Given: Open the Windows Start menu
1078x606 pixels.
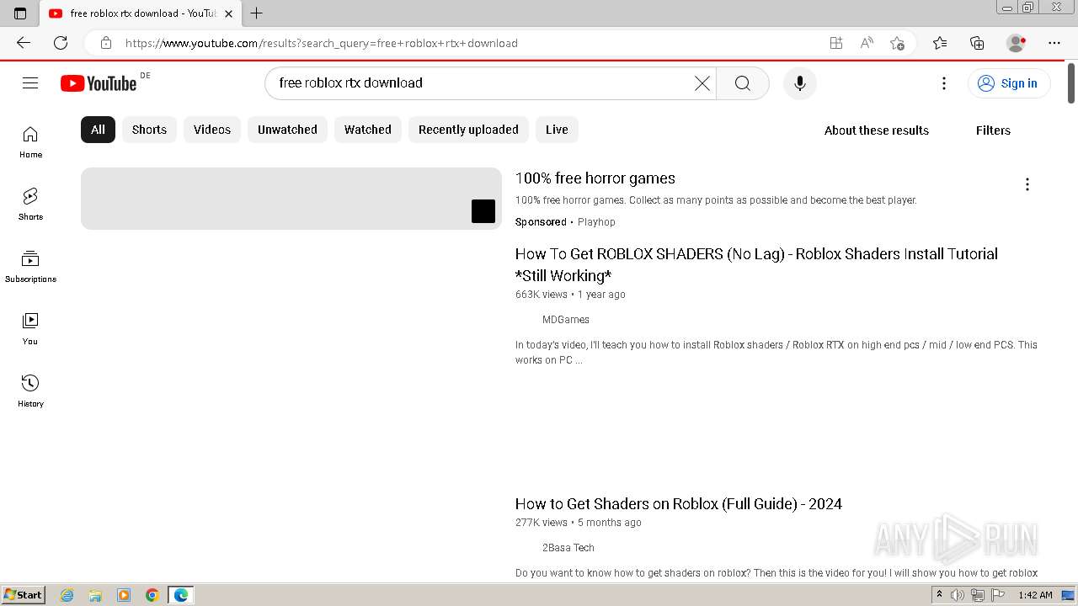Looking at the screenshot, I should click(x=24, y=595).
